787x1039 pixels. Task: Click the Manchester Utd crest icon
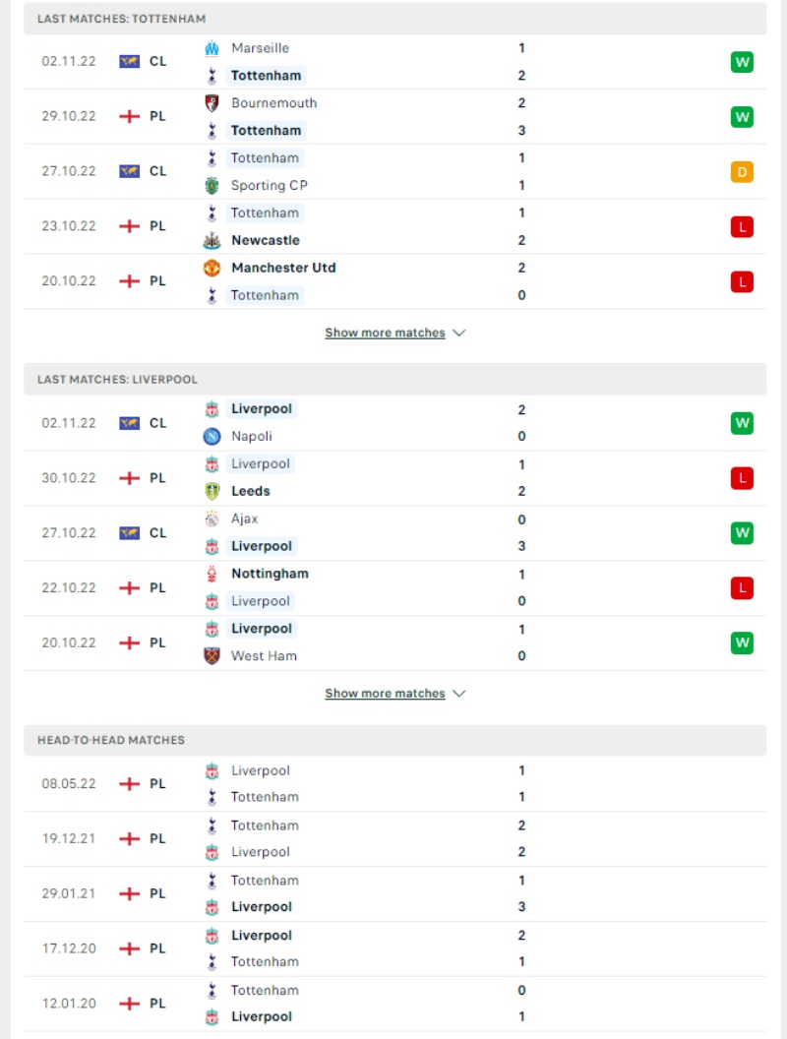click(x=212, y=268)
